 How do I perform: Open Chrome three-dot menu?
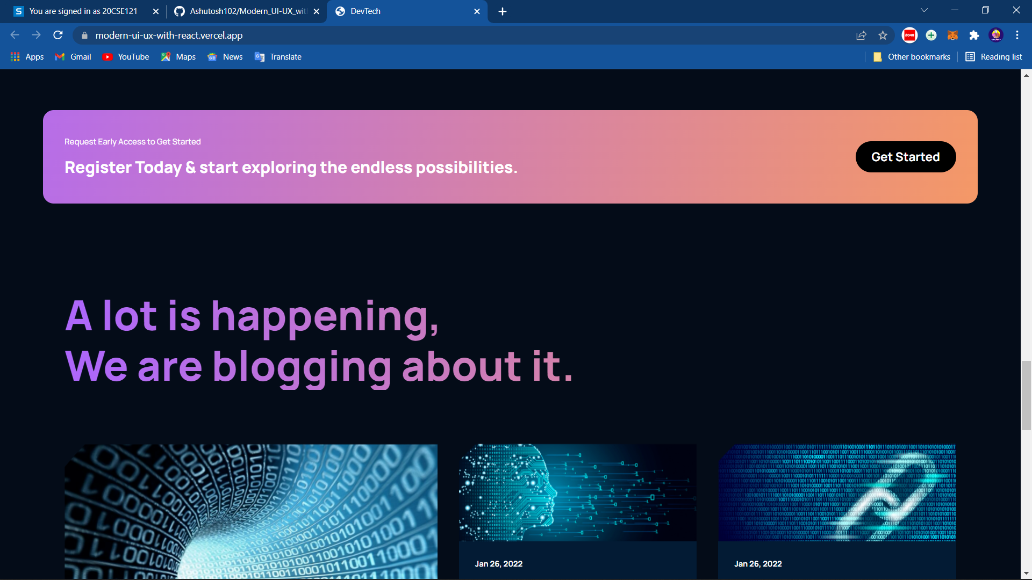(x=1017, y=35)
